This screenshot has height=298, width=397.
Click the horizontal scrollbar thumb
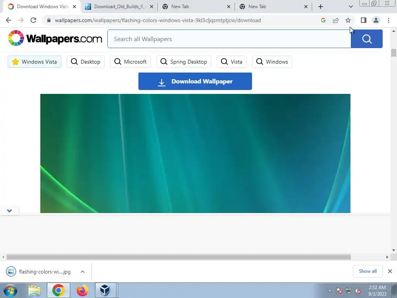coord(178,257)
